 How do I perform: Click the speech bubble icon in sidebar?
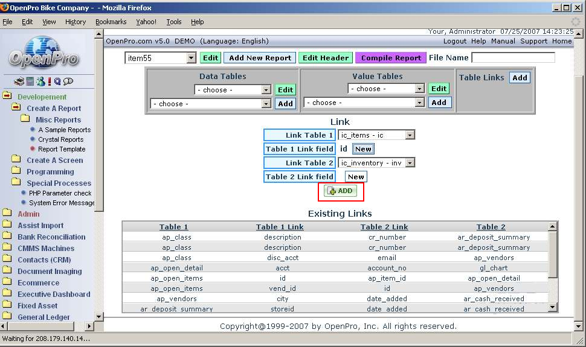tap(68, 81)
